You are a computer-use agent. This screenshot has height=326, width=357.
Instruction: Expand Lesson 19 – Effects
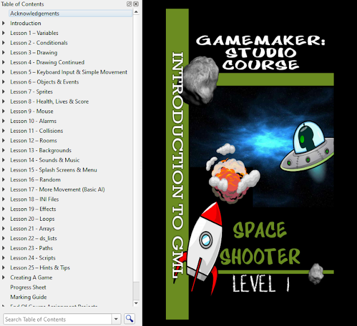[x=3, y=209]
